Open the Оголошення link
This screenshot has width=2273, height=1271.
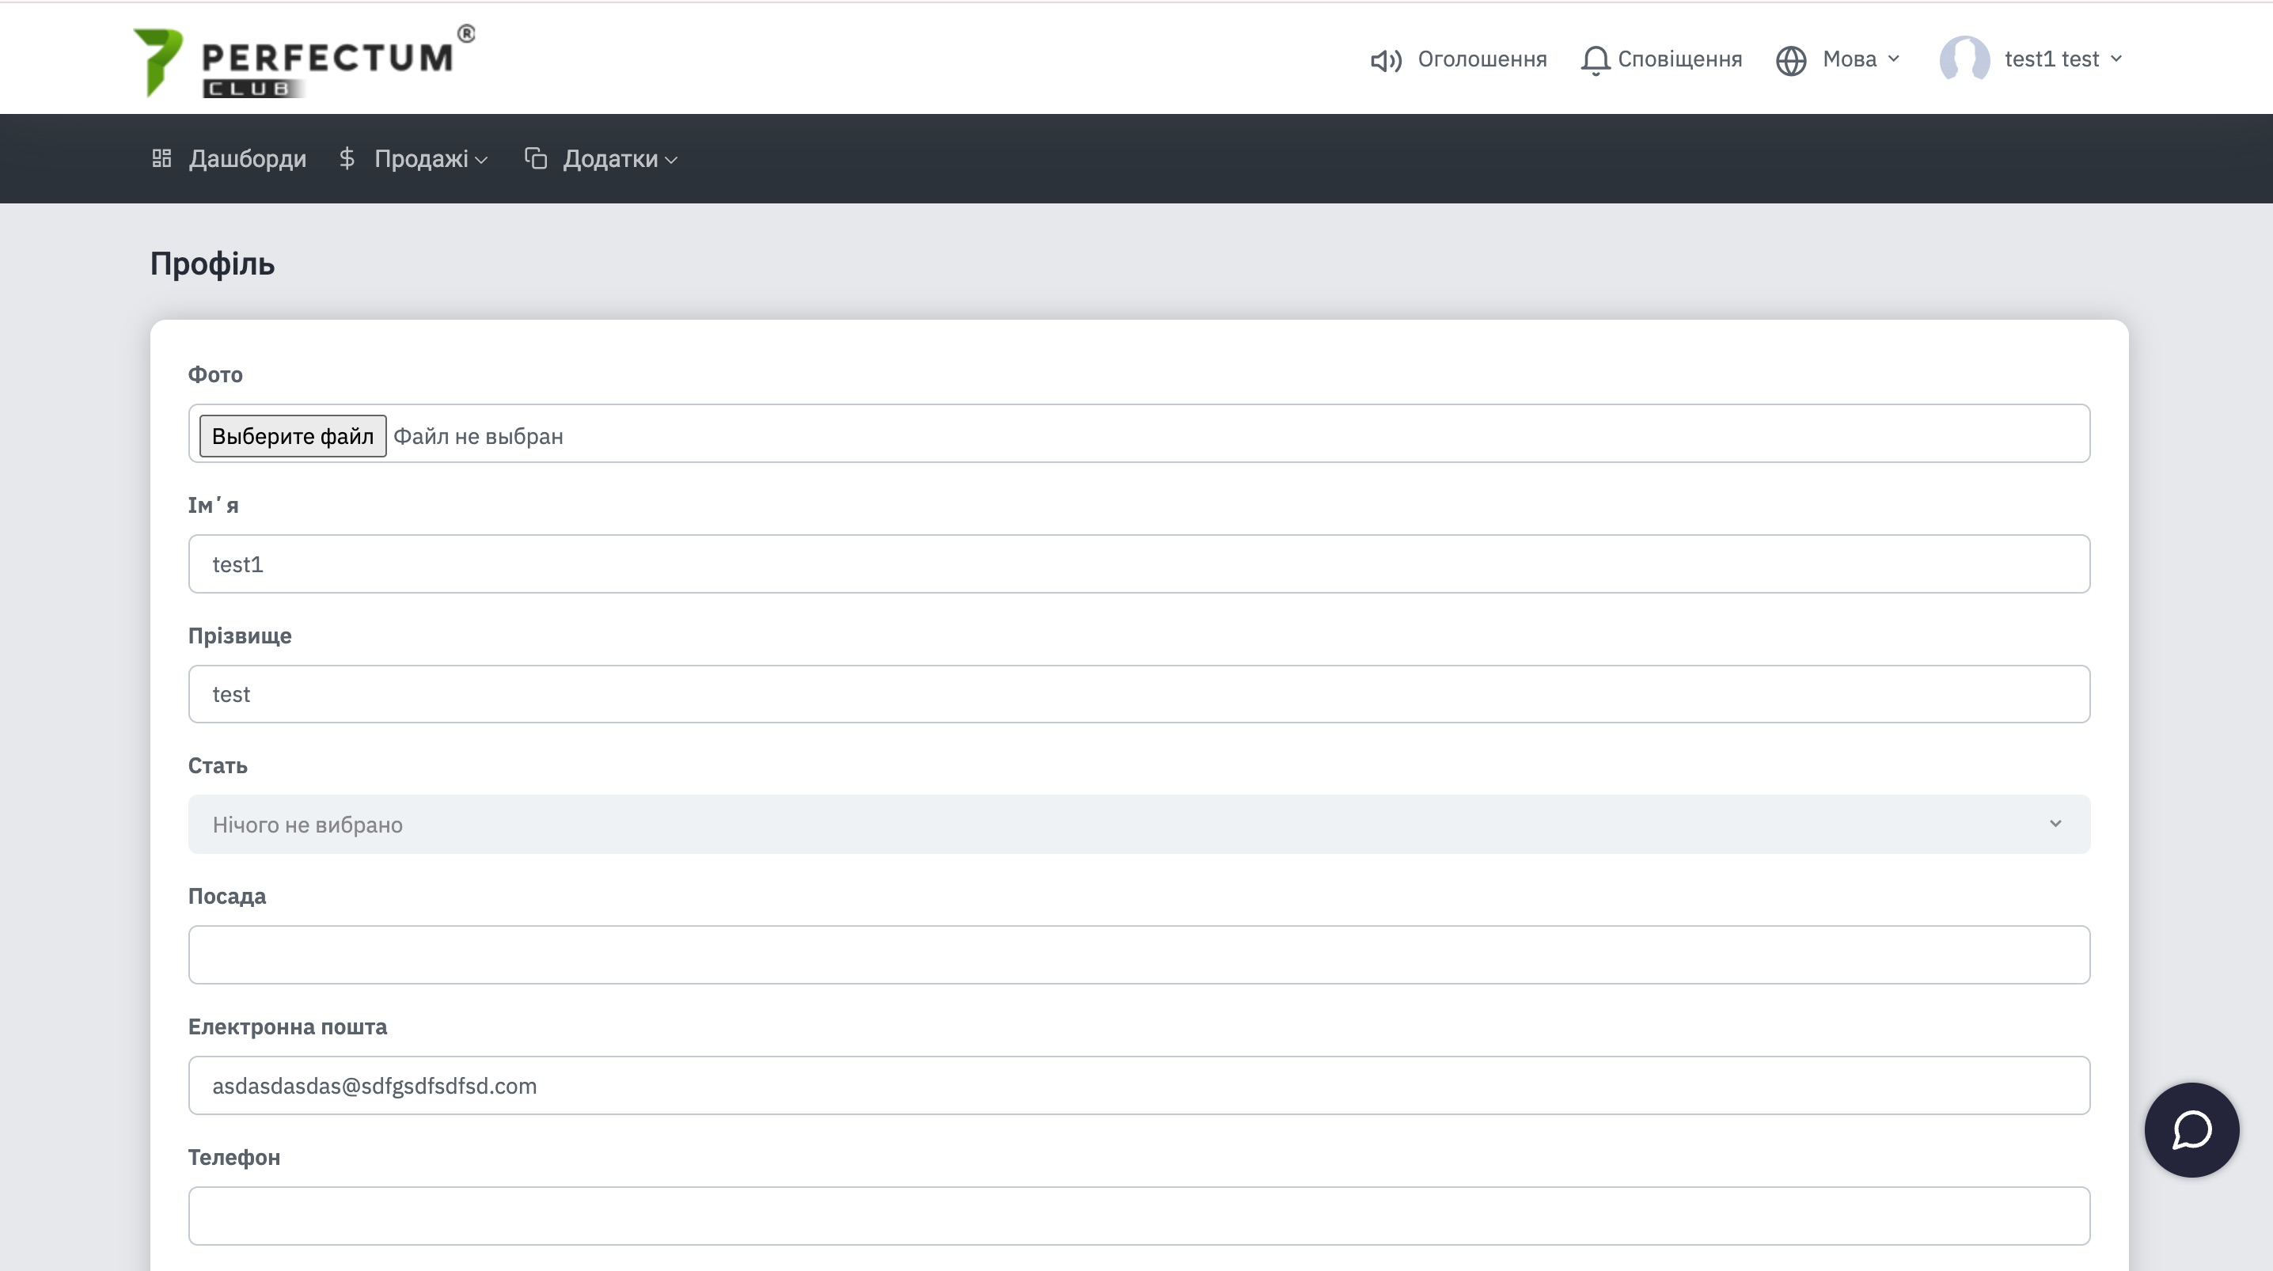pyautogui.click(x=1482, y=59)
